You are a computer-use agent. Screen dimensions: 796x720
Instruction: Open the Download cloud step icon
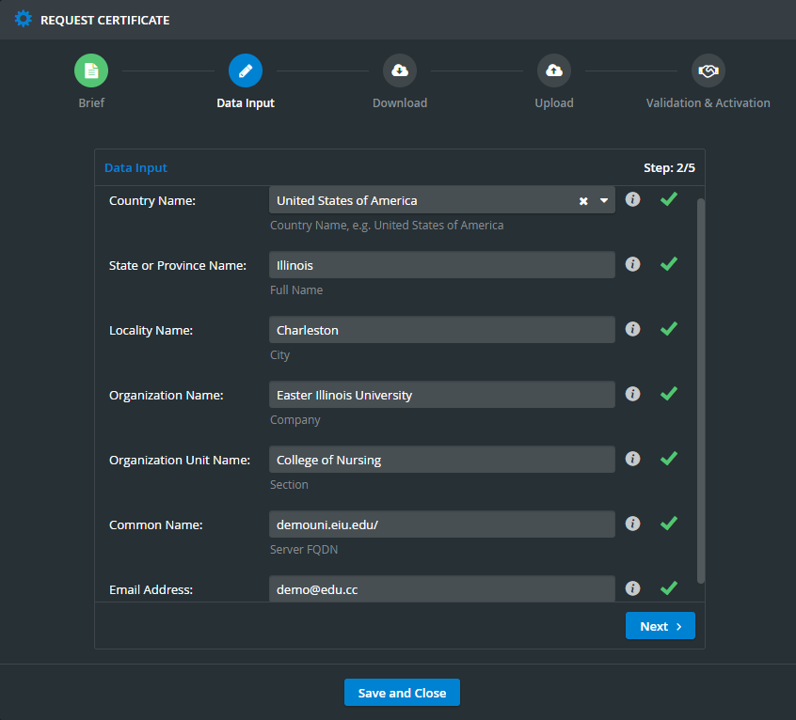click(400, 70)
